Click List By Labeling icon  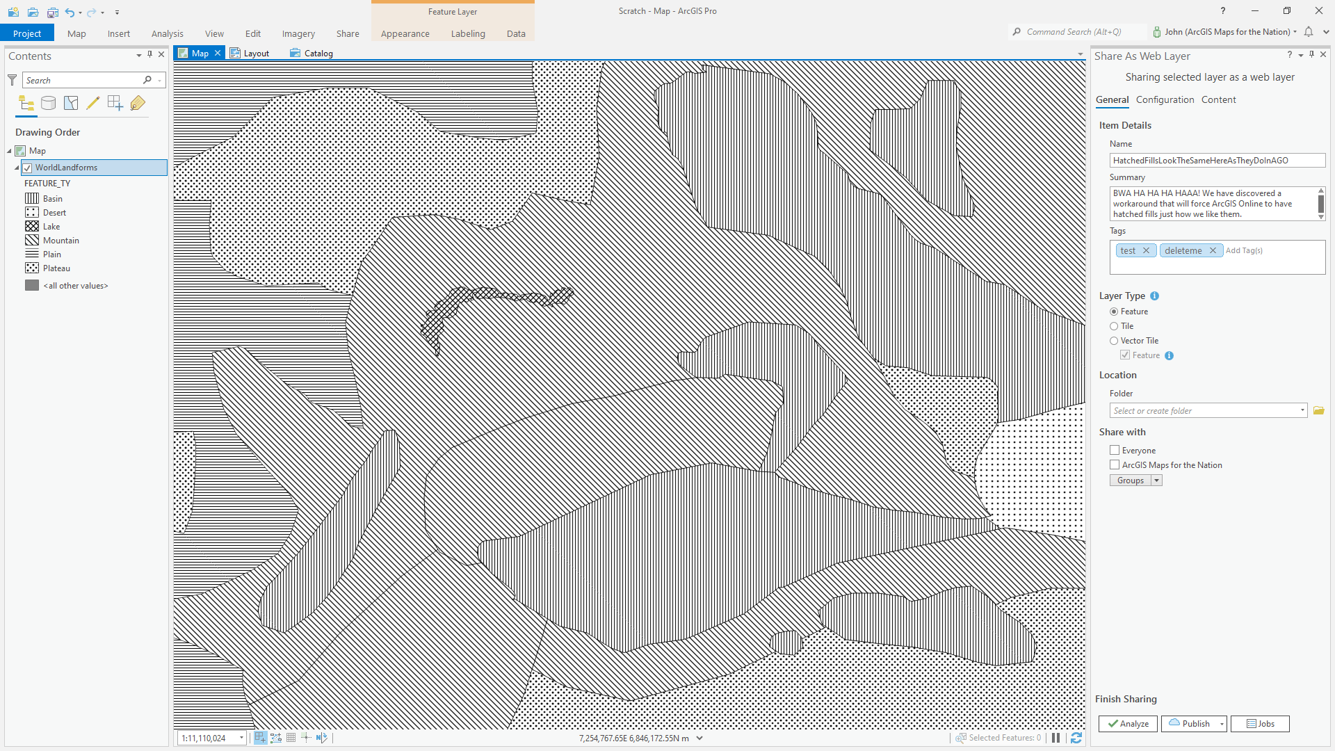pyautogui.click(x=138, y=104)
